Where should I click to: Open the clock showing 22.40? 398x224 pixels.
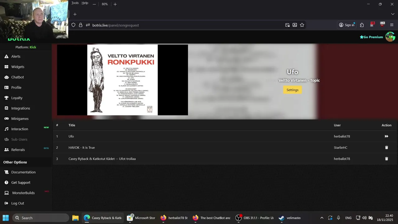385,218
